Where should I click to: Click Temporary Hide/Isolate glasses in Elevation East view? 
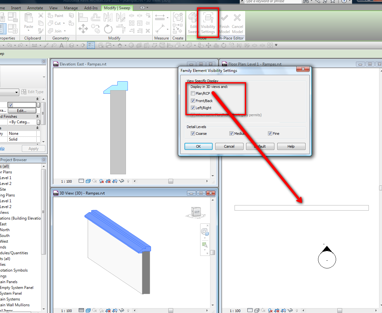coord(121,181)
